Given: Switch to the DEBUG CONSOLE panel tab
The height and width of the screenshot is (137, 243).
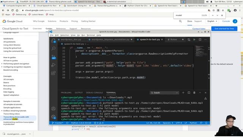Looking at the screenshot, I should tap(95, 93).
